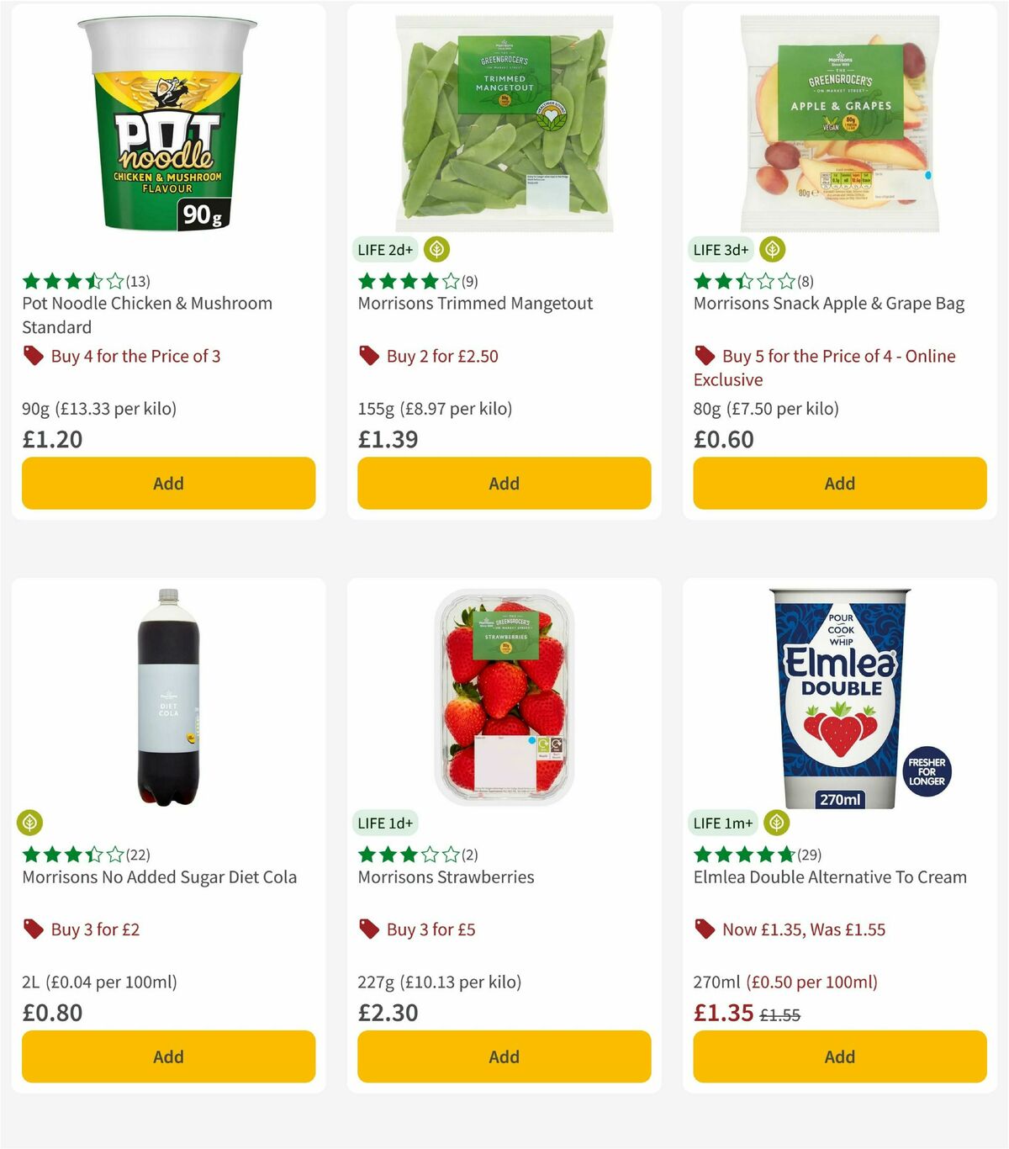This screenshot has height=1149, width=1009.
Task: Click the red offer tag icon on Pot Noodle card
Action: (34, 356)
